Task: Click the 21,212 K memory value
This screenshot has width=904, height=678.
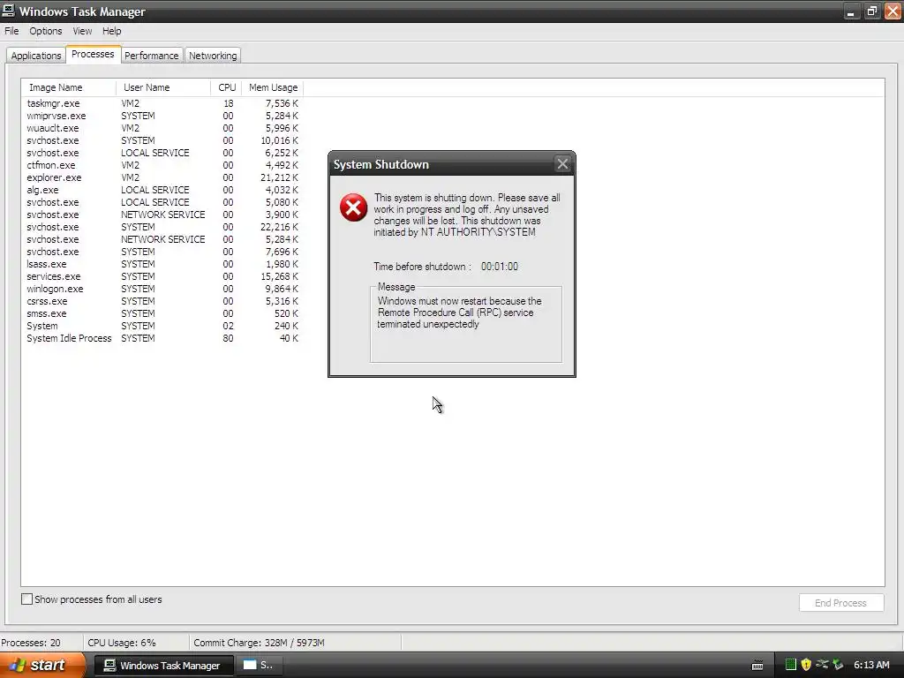Action: click(279, 177)
